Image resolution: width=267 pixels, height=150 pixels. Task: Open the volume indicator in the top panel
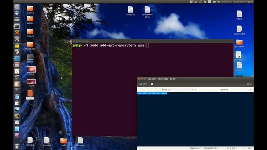coord(219,2)
